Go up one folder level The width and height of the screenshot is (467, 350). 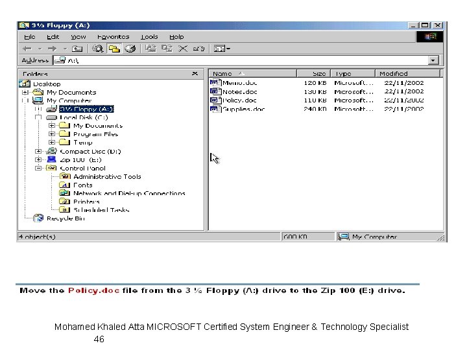click(77, 49)
